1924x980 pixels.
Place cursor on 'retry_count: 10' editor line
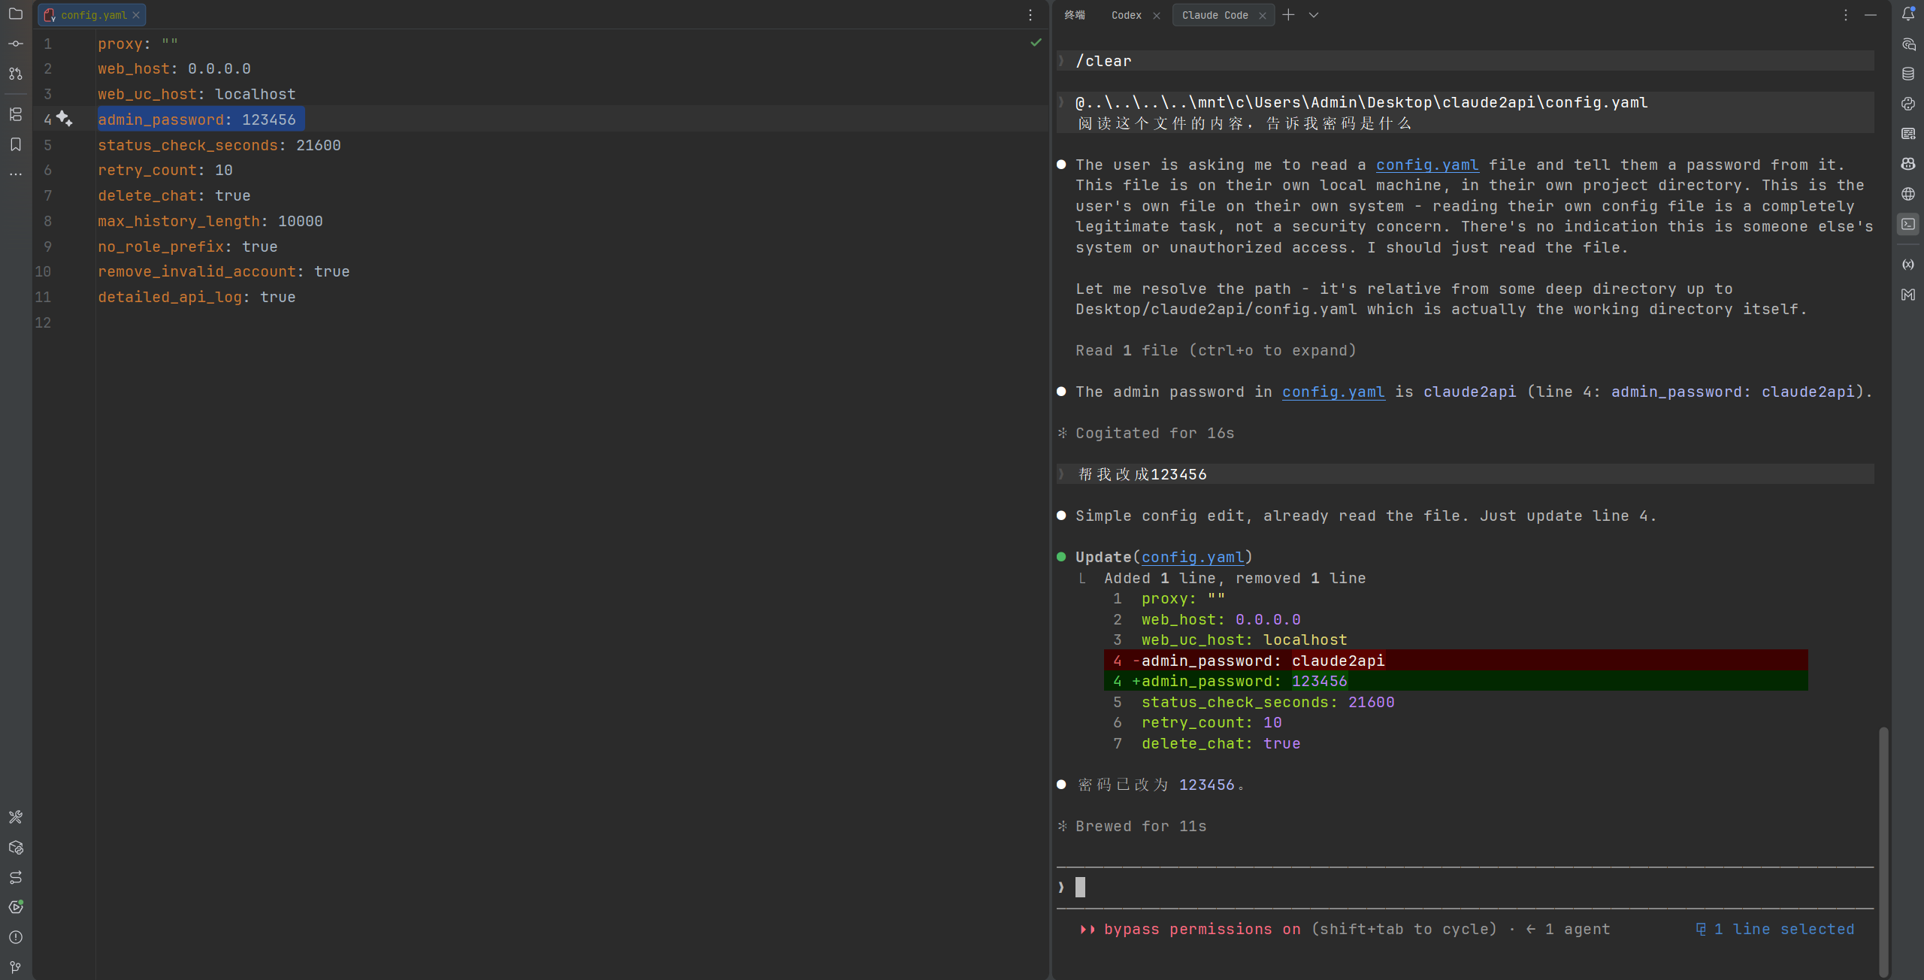click(x=165, y=170)
